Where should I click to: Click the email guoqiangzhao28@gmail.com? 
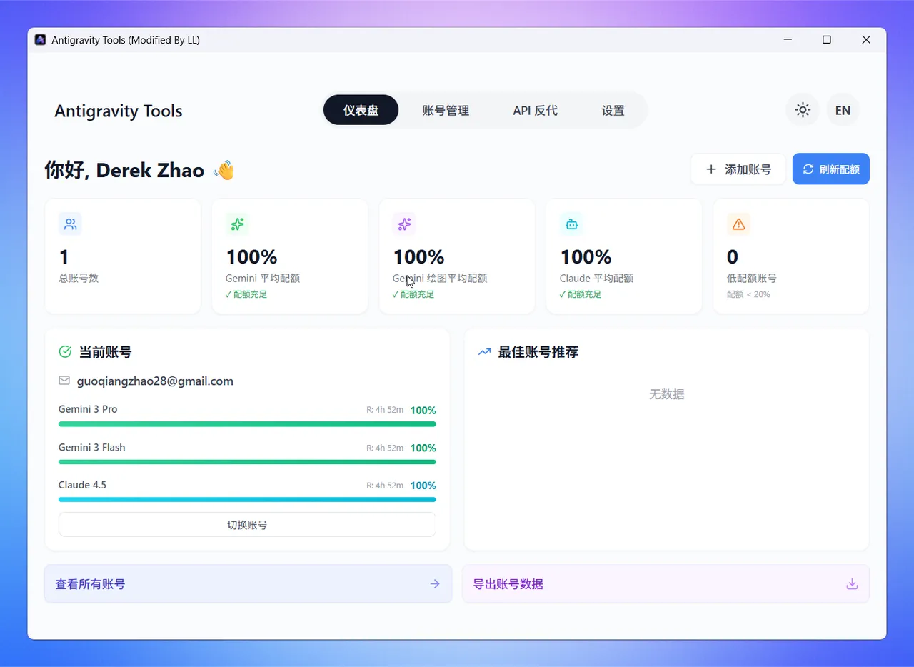(155, 381)
